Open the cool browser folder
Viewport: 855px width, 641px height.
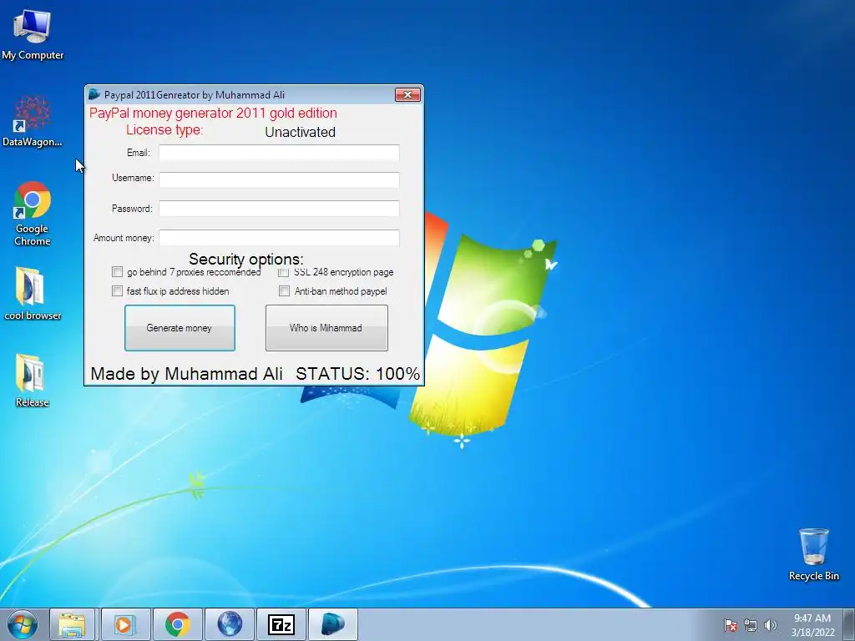click(33, 293)
